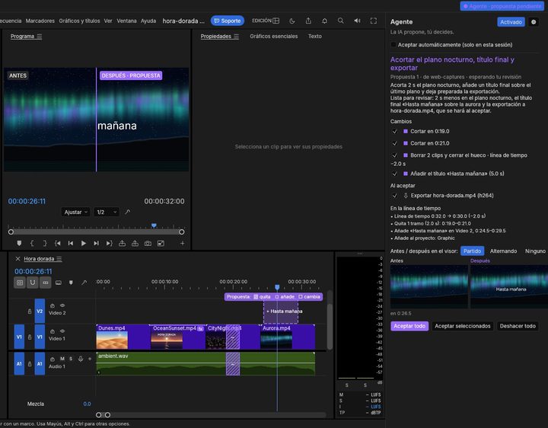Mute the Audio 1 track
Image resolution: width=548 pixels, height=428 pixels.
click(x=62, y=359)
